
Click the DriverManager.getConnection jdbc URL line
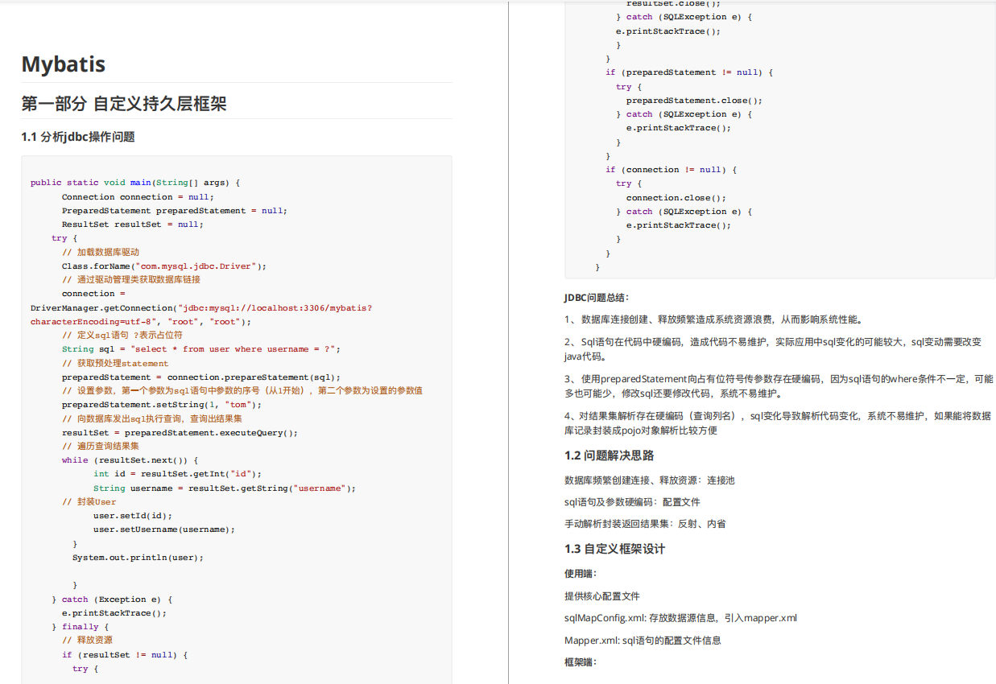[x=201, y=308]
